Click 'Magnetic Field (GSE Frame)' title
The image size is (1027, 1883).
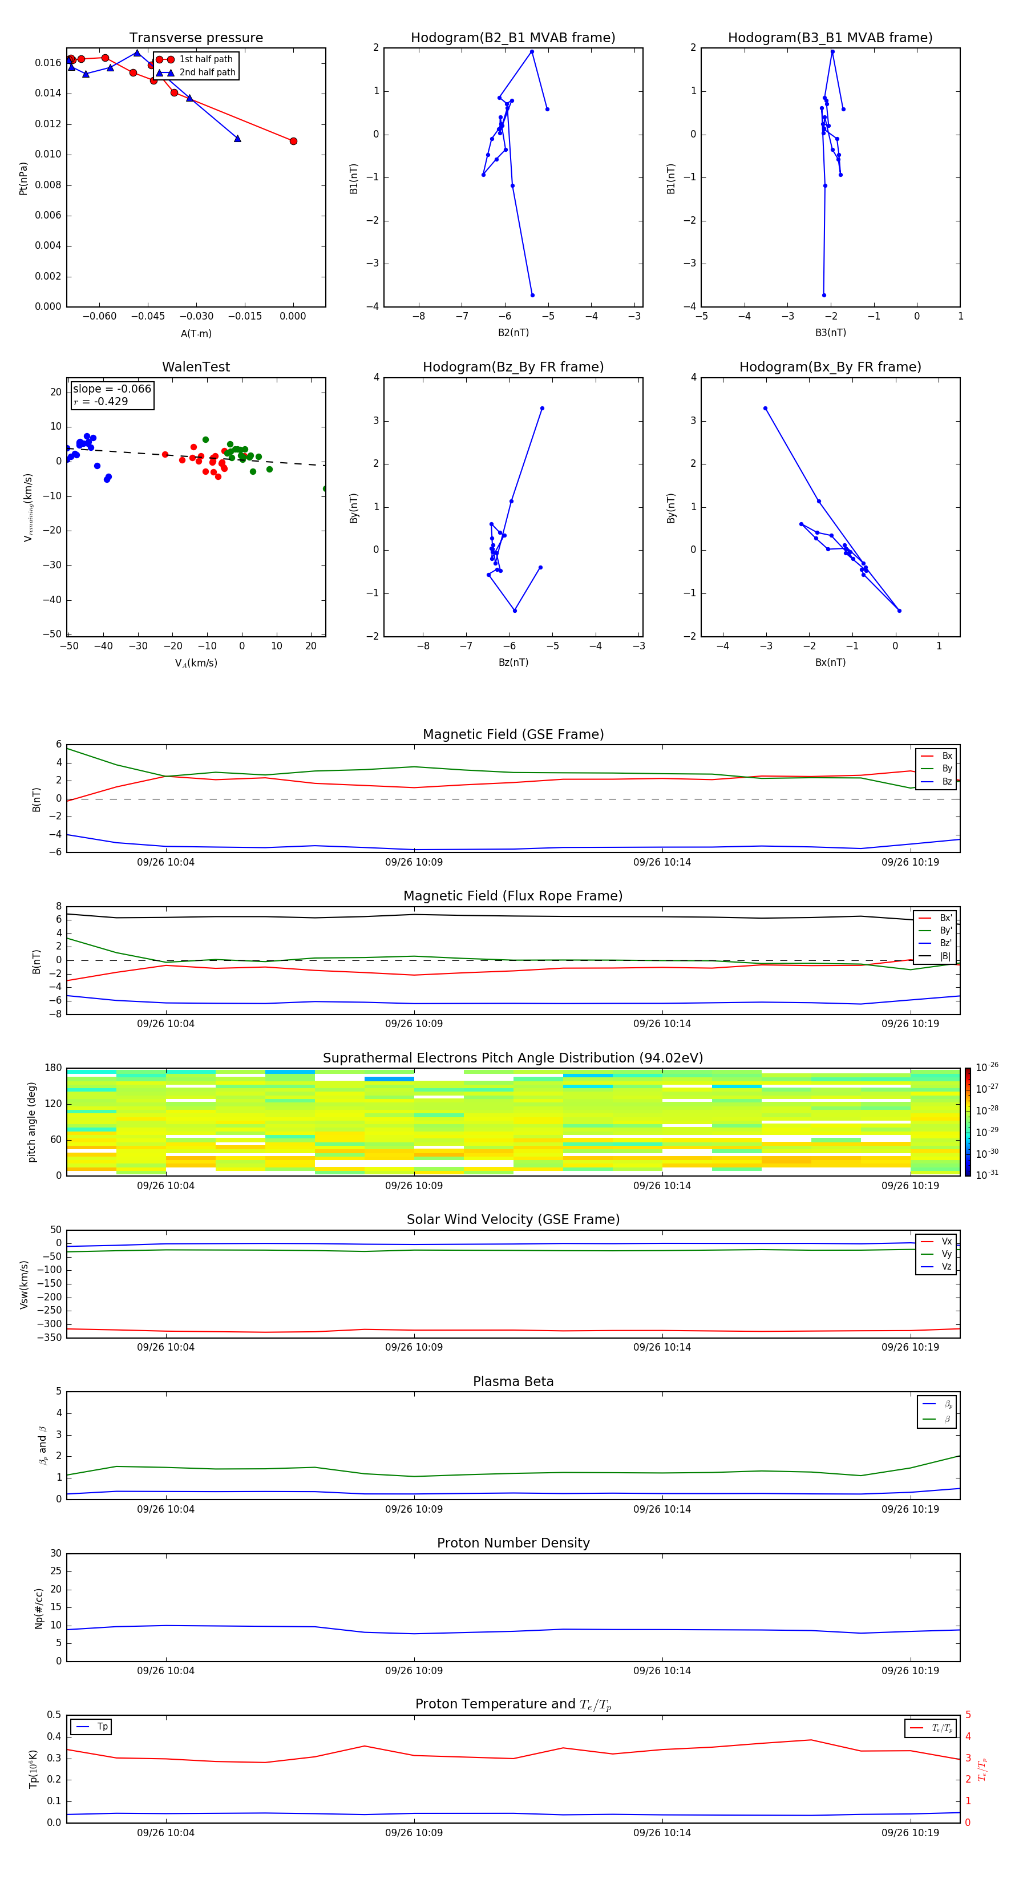513,734
